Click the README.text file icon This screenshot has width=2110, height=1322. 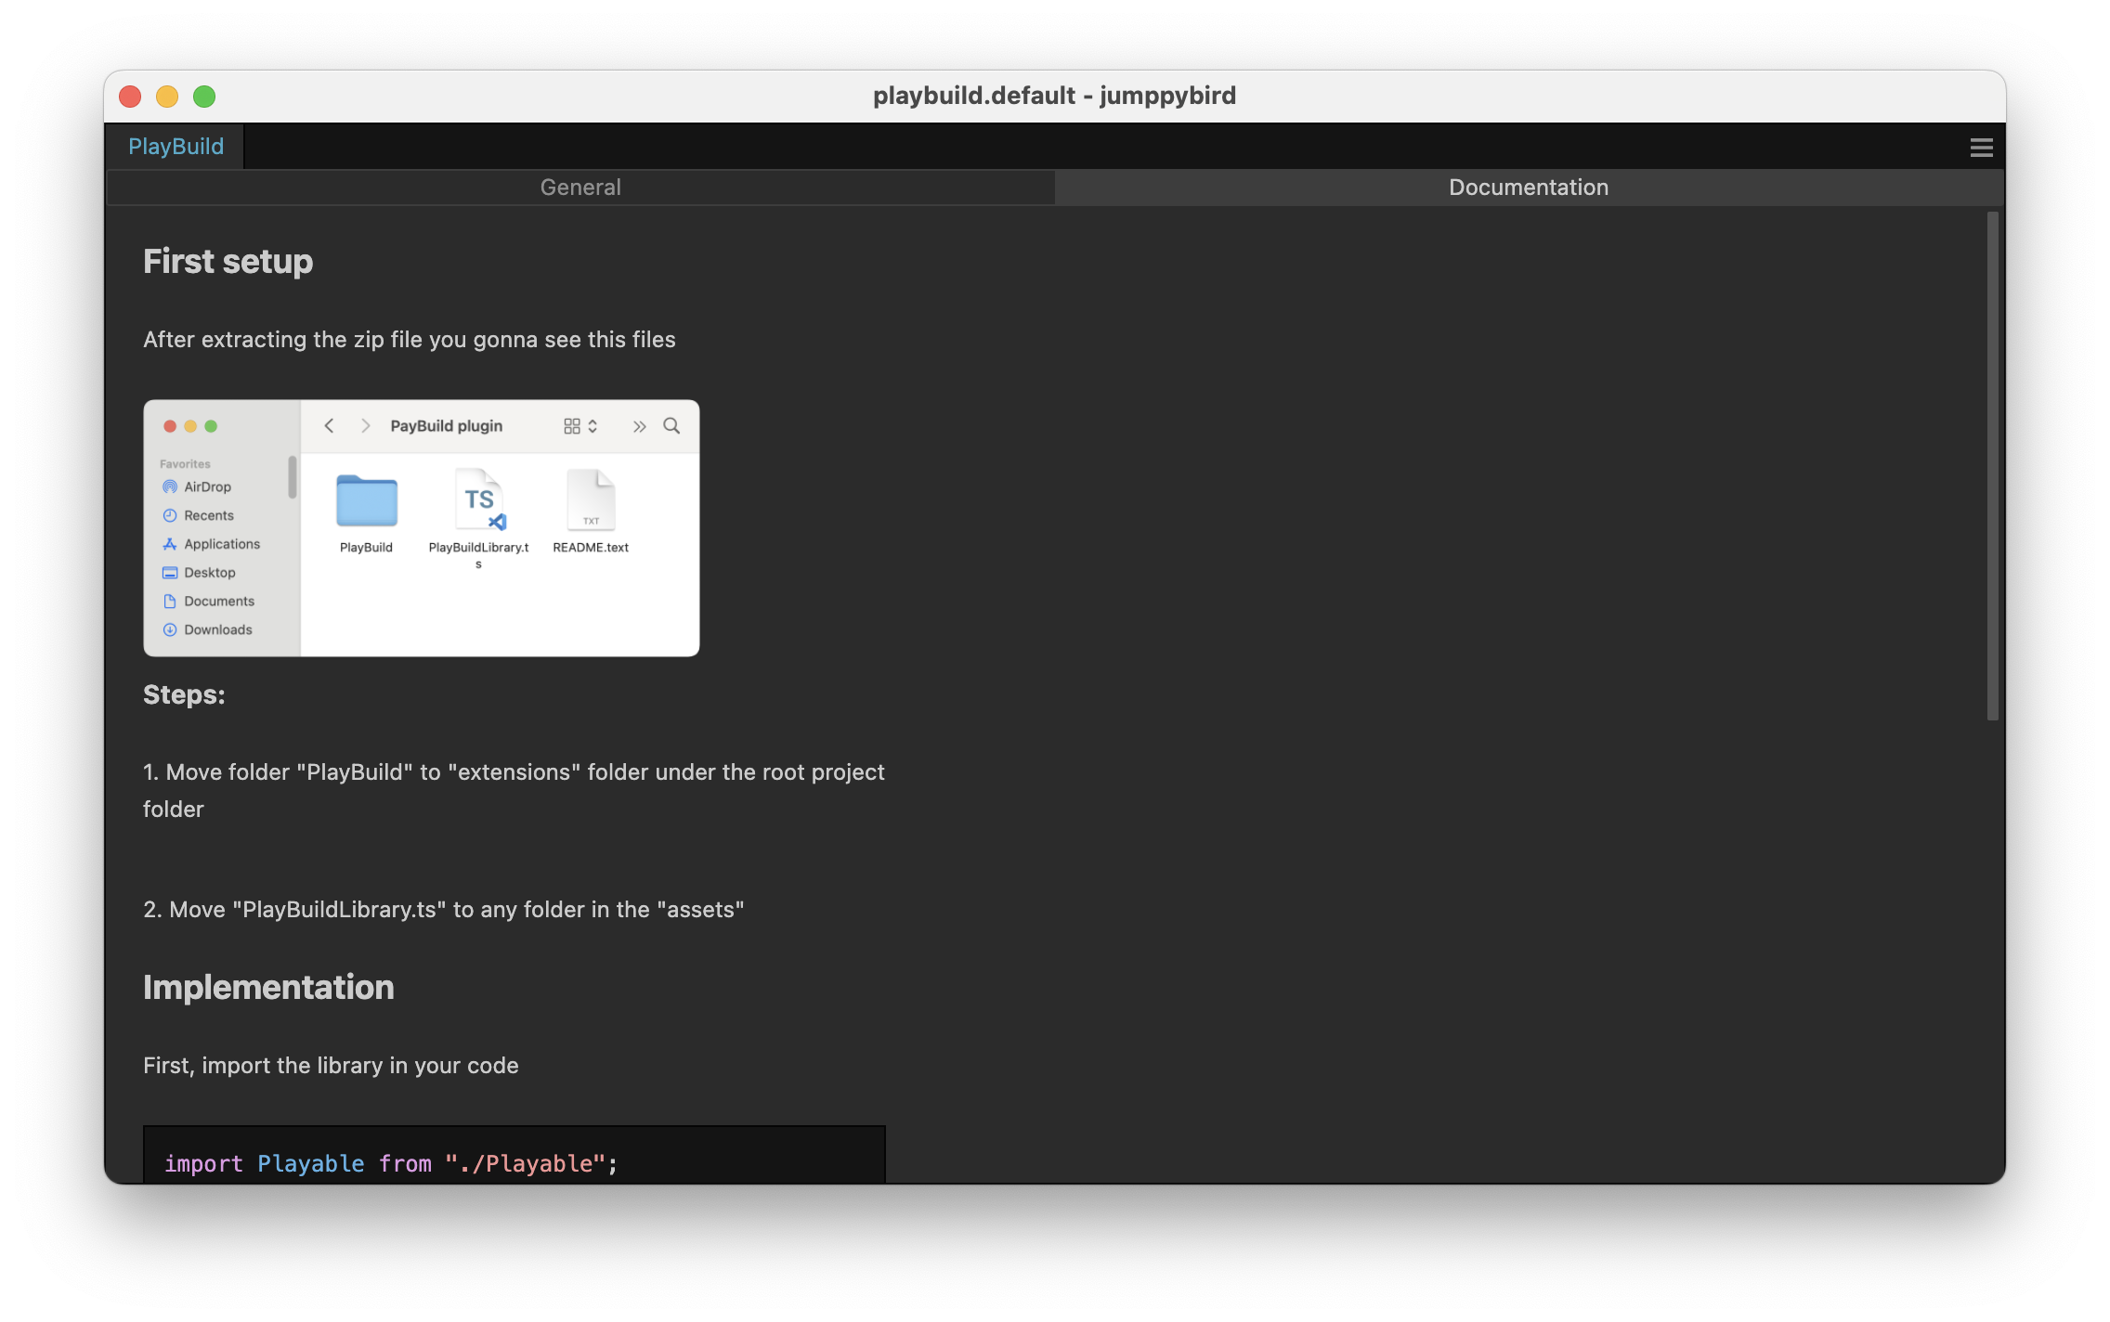tap(591, 501)
